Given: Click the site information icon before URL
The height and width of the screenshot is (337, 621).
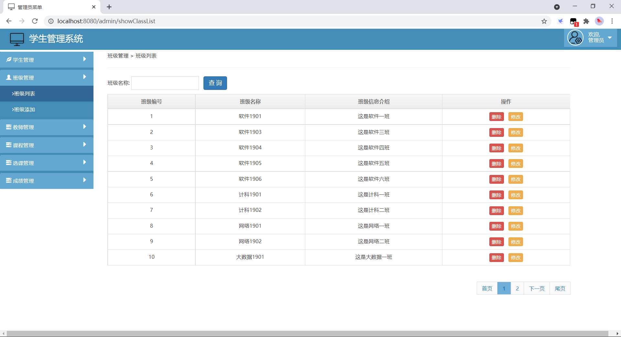Looking at the screenshot, I should [51, 21].
